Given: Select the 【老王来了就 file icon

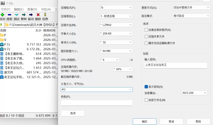Looking at the screenshot, I should (2, 58).
